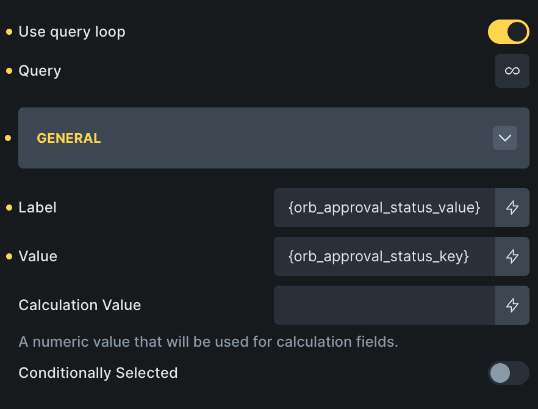Open the Query loop infinity icon
The width and height of the screenshot is (538, 409).
coord(512,71)
